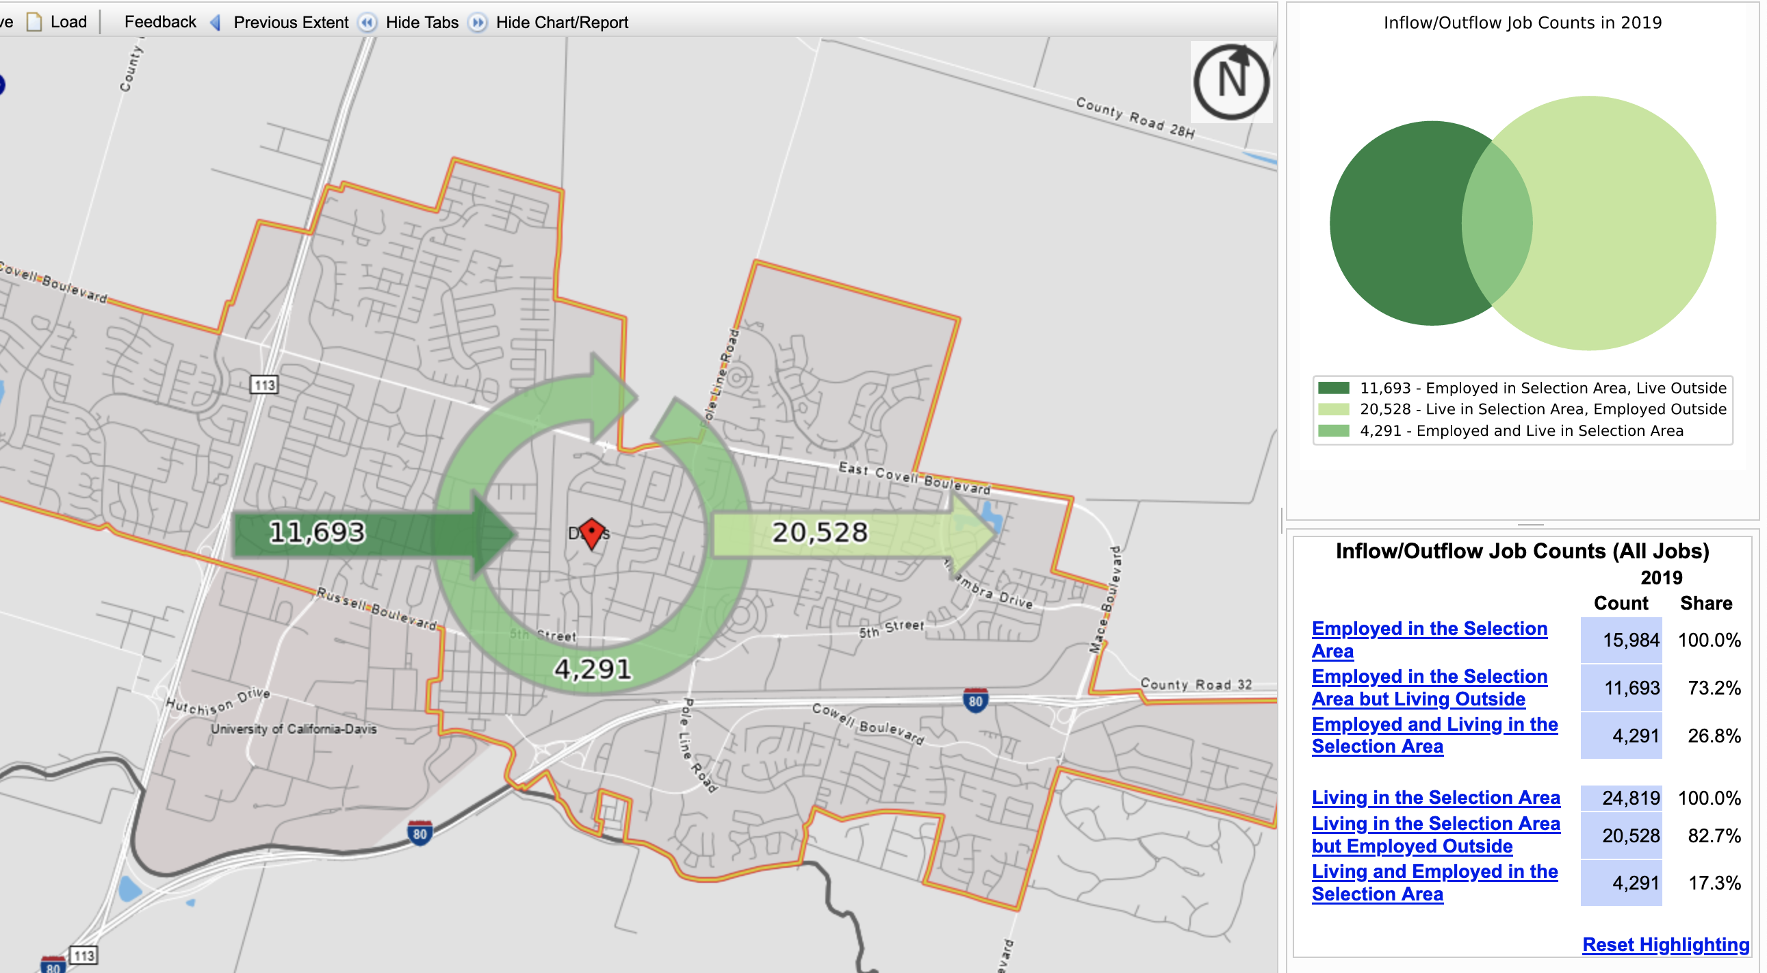Viewport: 1767px width, 973px height.
Task: Click the Hide Chart/Report double-arrow icon
Action: click(x=478, y=23)
